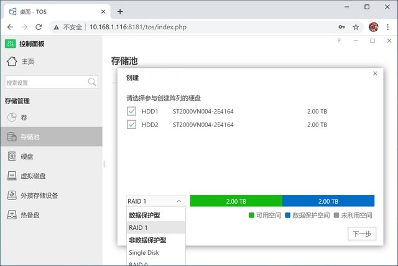
Task: Choose Single Disk in the dropdown list
Action: [x=156, y=252]
